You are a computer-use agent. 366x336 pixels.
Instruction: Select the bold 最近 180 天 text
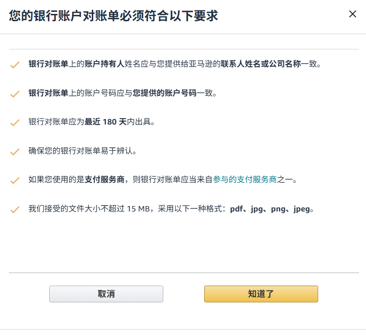pyautogui.click(x=106, y=122)
